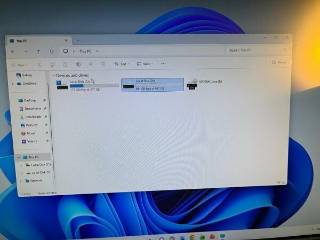
Task: Click the pin icon beside Desktop
Action: pos(44,100)
